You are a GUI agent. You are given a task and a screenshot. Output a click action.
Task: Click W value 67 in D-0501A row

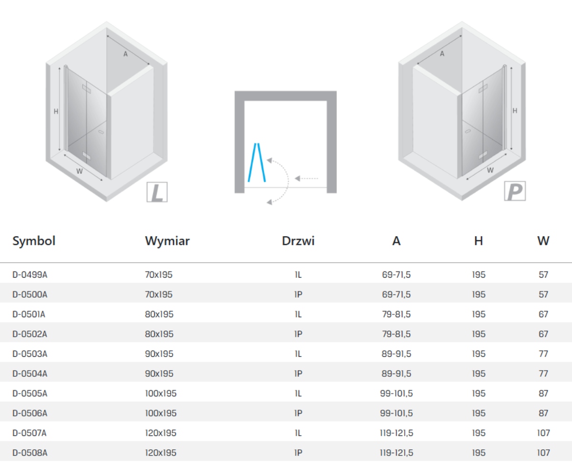click(x=543, y=314)
